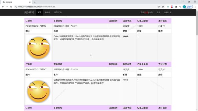The width and height of the screenshot is (198, 111).
Task: Click the browser forward arrow
Action: pyautogui.click(x=7, y=7)
